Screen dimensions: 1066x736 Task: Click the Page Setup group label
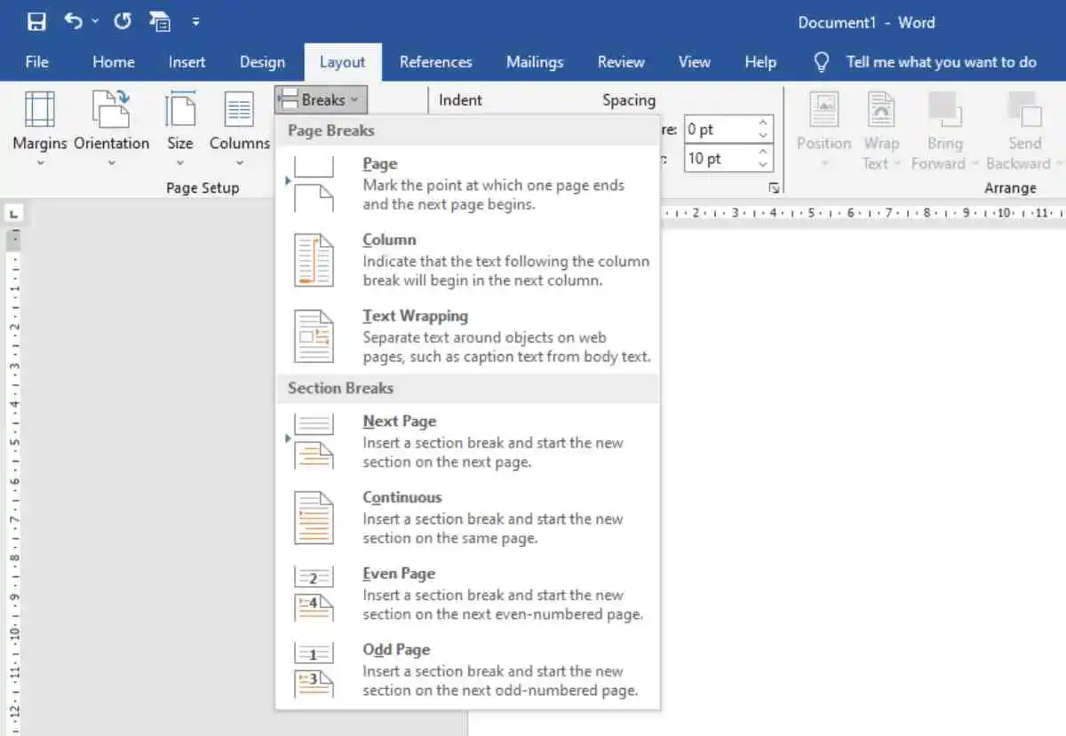[x=203, y=188]
